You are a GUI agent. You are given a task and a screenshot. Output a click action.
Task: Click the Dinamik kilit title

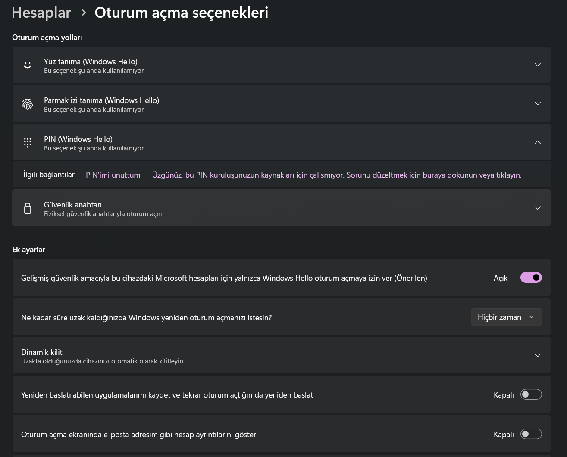click(42, 352)
